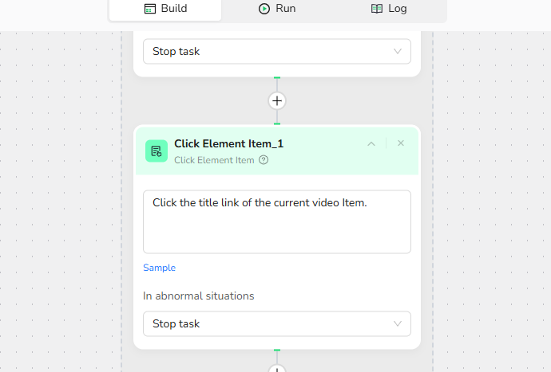Click the help question mark icon
551x372 pixels.
click(x=264, y=160)
